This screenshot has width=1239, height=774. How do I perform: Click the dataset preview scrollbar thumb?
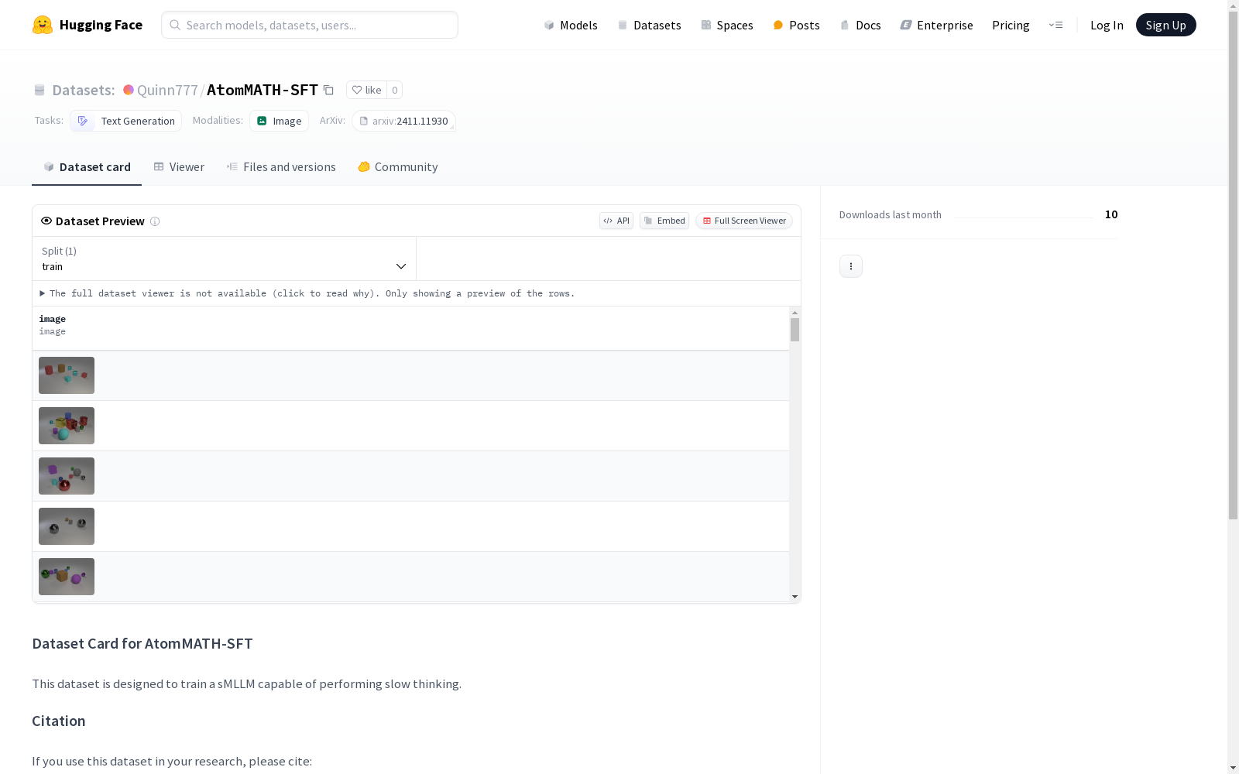(x=795, y=330)
